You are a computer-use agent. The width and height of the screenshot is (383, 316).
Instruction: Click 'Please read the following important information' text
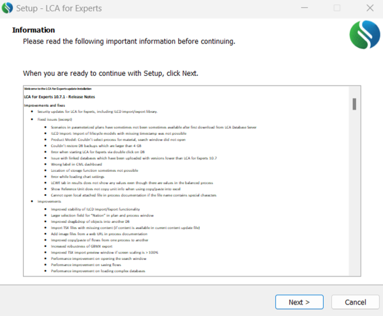click(x=129, y=41)
